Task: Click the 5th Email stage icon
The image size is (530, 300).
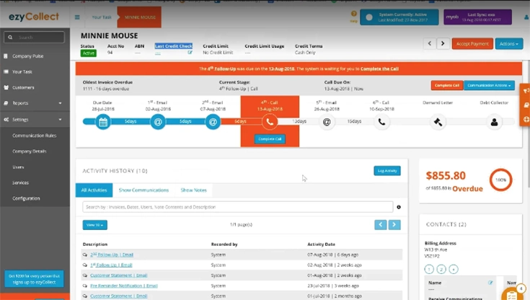Action: tap(327, 122)
